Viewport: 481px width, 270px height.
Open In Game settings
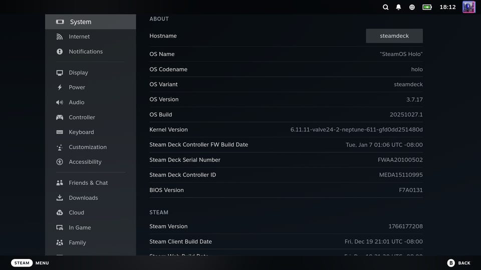pos(91,227)
